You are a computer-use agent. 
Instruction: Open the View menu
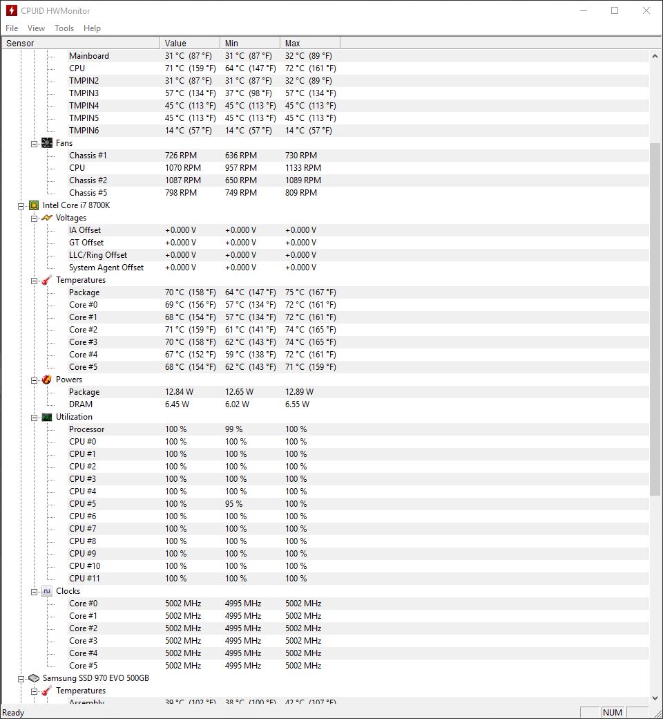[x=36, y=28]
